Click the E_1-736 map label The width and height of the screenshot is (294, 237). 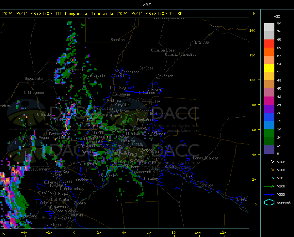pos(202,42)
